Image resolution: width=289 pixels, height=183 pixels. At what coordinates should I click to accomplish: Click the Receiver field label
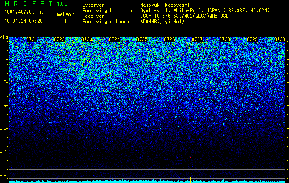[93, 16]
